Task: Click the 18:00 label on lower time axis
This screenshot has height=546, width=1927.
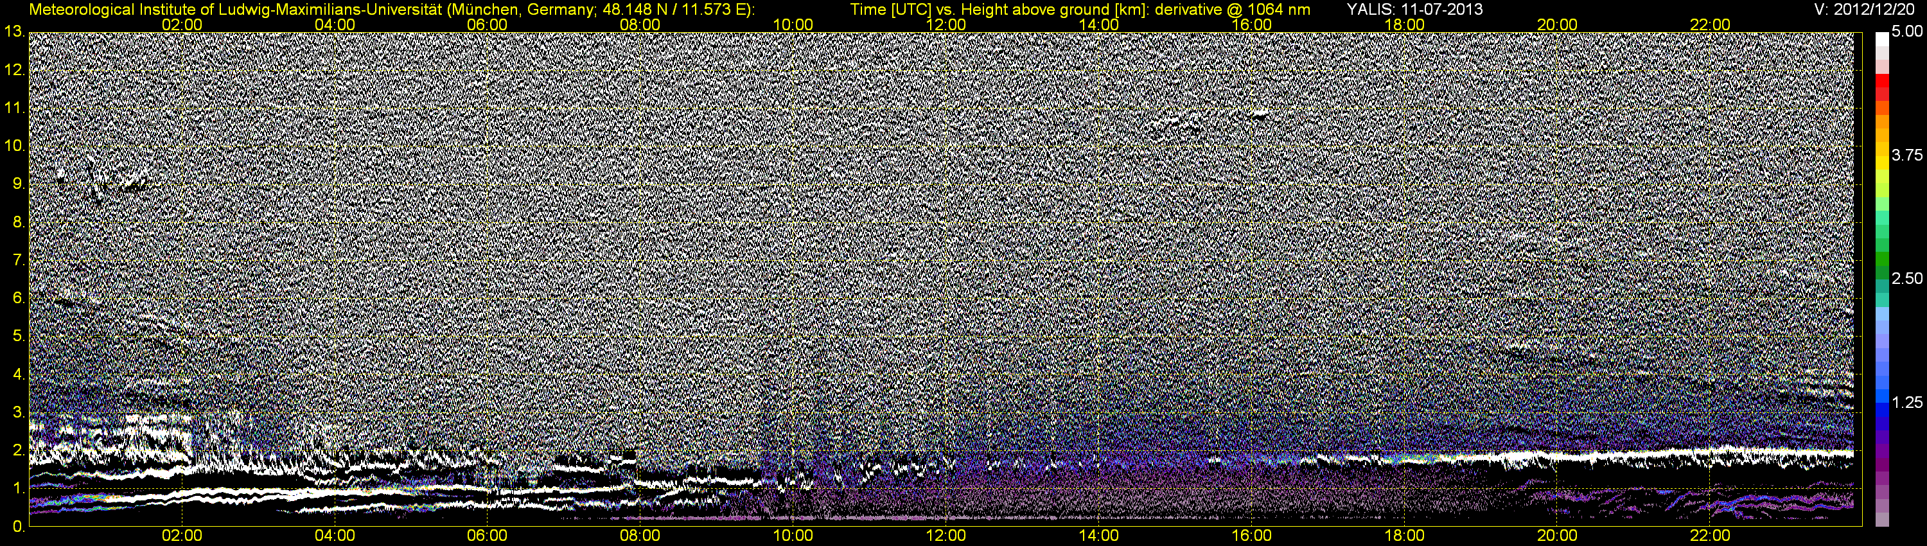Action: coord(1405,536)
